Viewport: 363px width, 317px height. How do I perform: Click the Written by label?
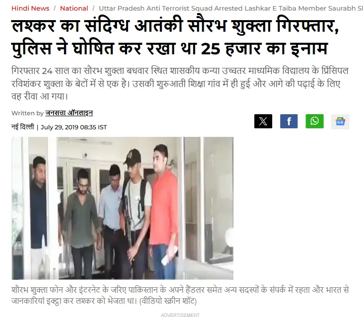[x=27, y=113]
